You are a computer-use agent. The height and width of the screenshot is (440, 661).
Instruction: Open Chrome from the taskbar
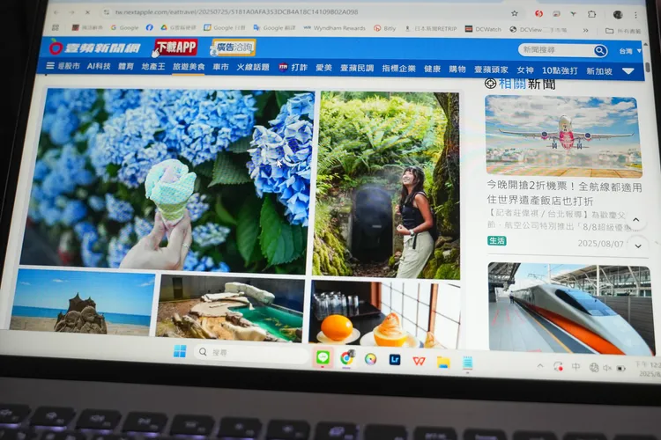pyautogui.click(x=346, y=357)
